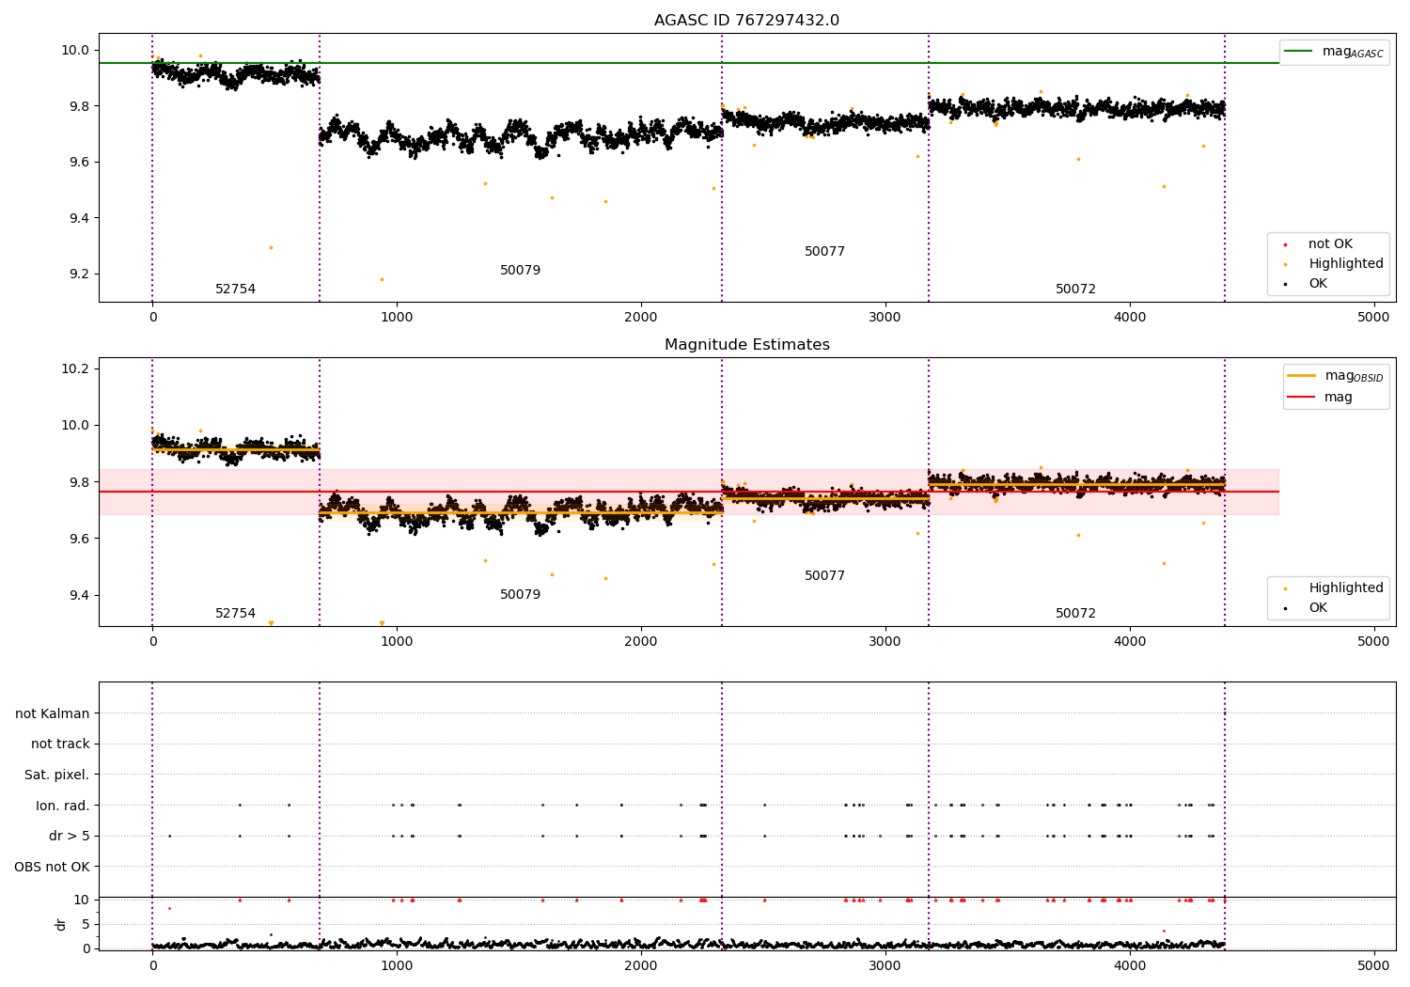The width and height of the screenshot is (1410, 987).
Task: Click x-axis tick 1000 in top panel
Action: 397,318
